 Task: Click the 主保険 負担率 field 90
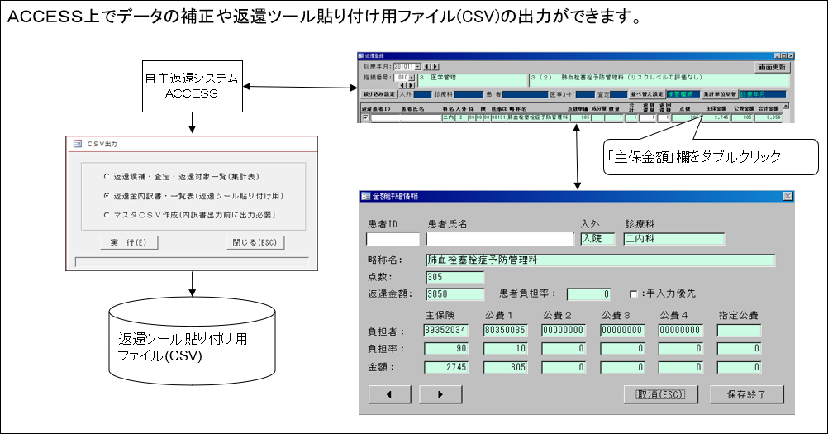click(445, 349)
